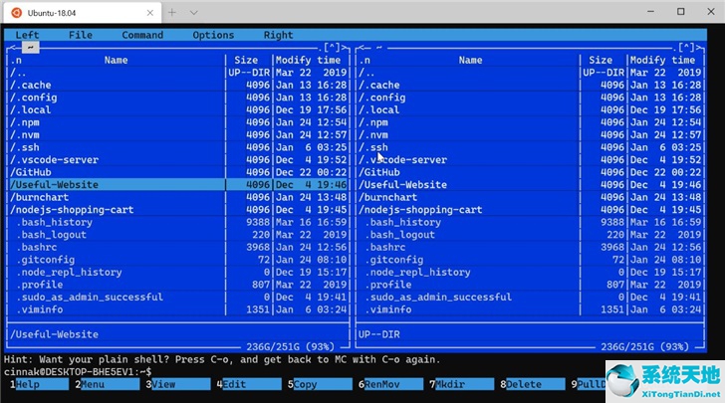
Task: Open the Command menu
Action: tap(142, 35)
